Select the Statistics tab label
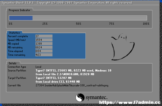 (14, 33)
